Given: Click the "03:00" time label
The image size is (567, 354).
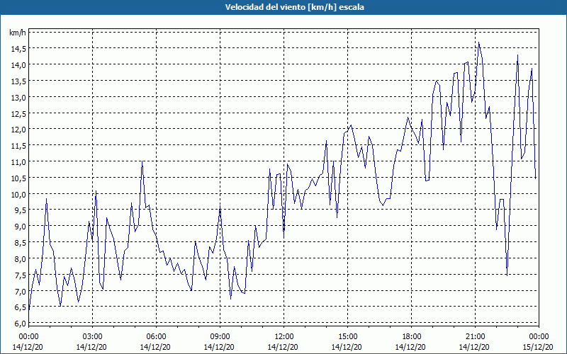Looking at the screenshot, I should tap(92, 337).
